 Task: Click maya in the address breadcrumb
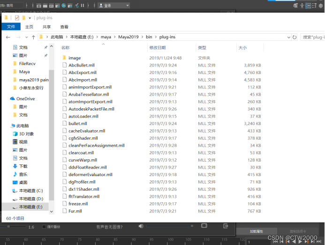(106, 37)
